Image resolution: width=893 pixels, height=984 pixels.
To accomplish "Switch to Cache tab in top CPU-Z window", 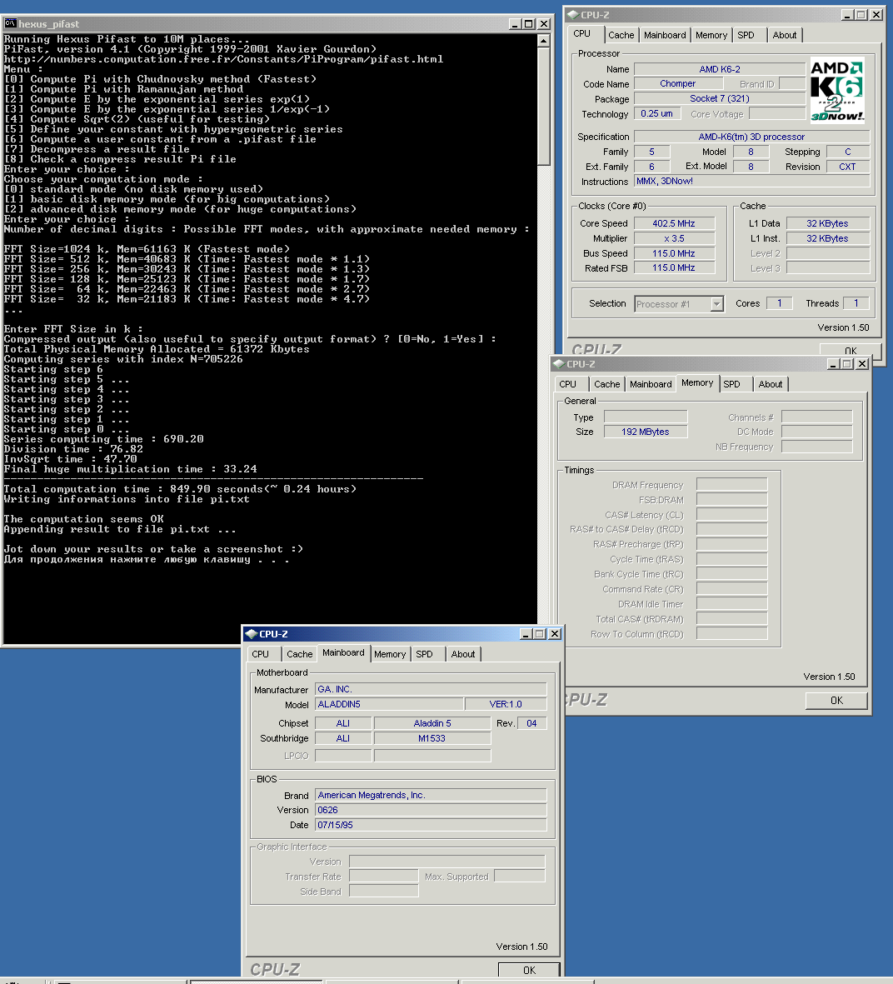I will click(621, 35).
